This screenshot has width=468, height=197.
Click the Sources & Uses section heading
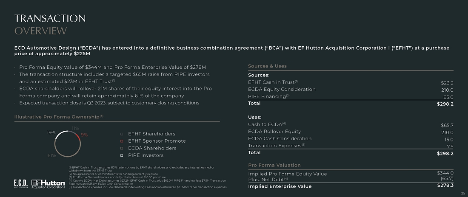tap(267, 66)
